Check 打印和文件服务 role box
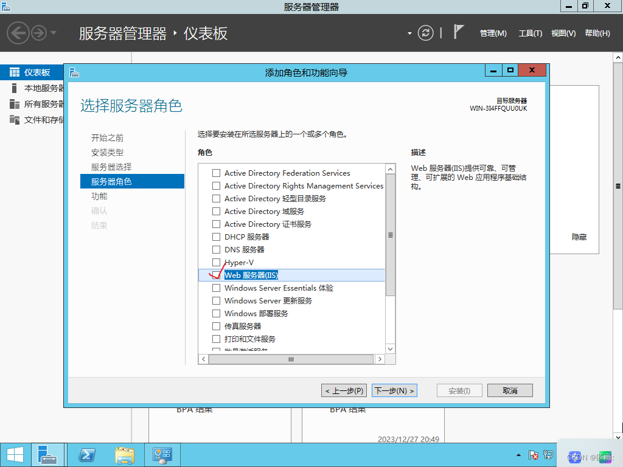The width and height of the screenshot is (623, 467). 216,339
